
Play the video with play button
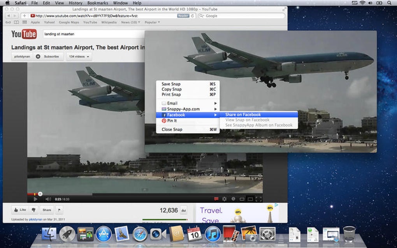tap(35, 199)
